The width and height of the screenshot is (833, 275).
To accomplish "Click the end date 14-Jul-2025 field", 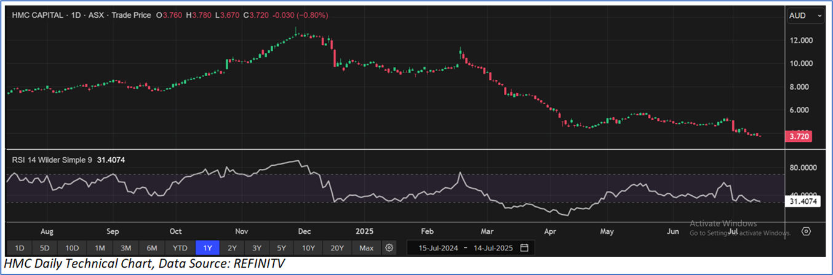I will point(490,248).
